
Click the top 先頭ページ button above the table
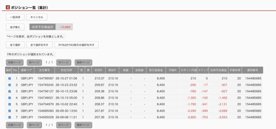click(x=15, y=62)
